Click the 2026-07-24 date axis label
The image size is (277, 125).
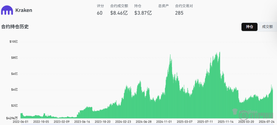click(x=266, y=122)
